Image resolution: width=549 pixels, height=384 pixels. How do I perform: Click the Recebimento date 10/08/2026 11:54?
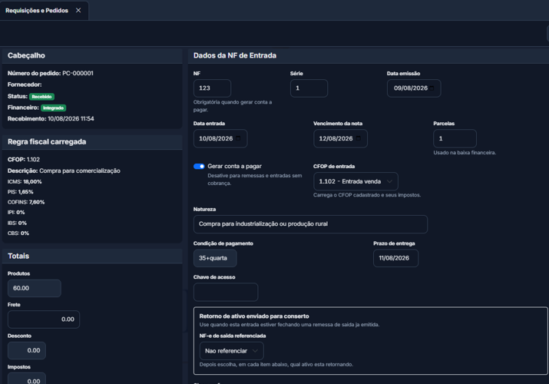click(71, 119)
